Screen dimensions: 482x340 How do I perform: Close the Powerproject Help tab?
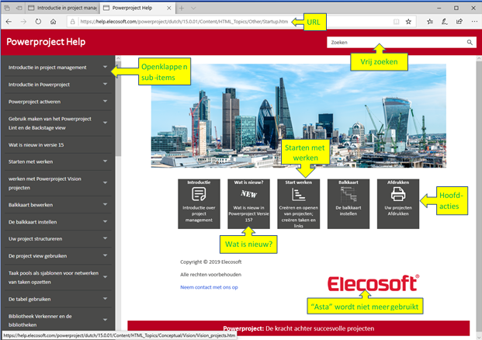coord(168,9)
